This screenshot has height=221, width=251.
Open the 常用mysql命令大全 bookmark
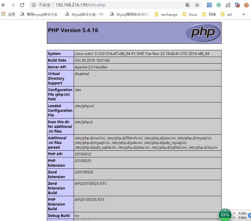point(40,14)
